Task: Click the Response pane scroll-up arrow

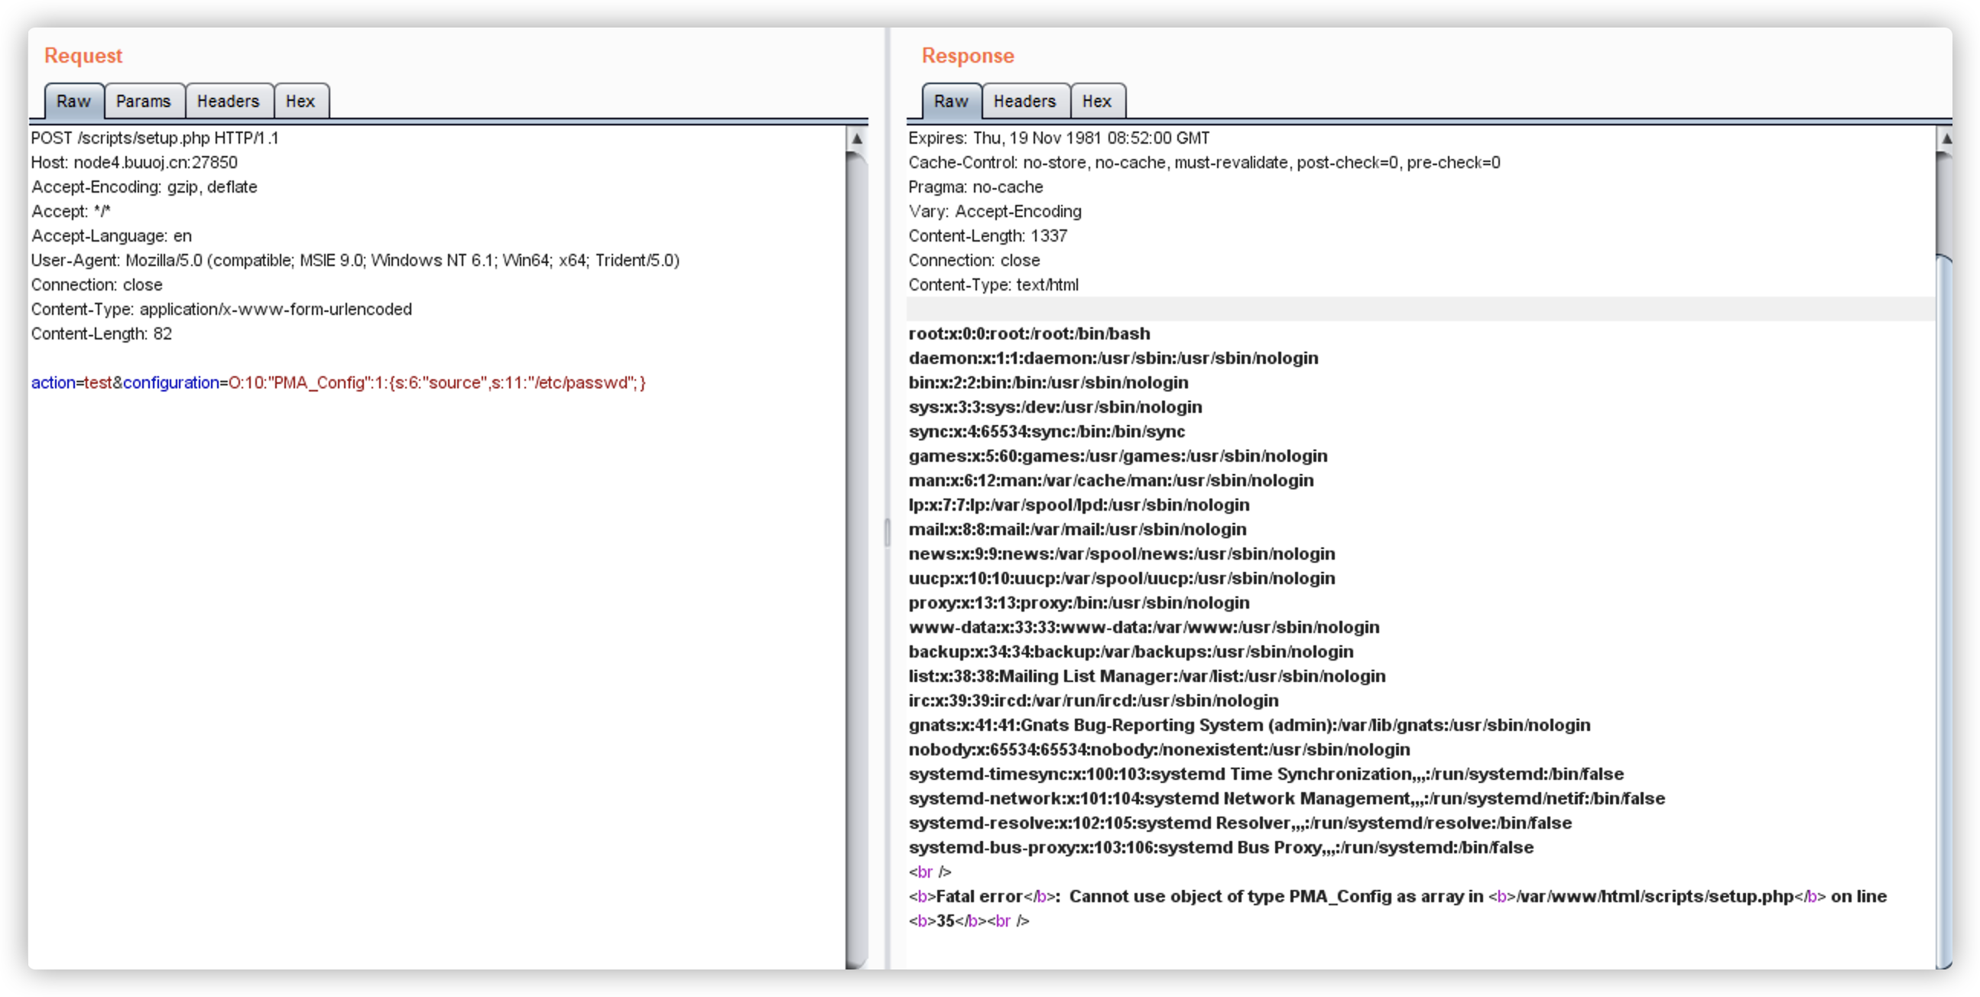Action: tap(1946, 139)
